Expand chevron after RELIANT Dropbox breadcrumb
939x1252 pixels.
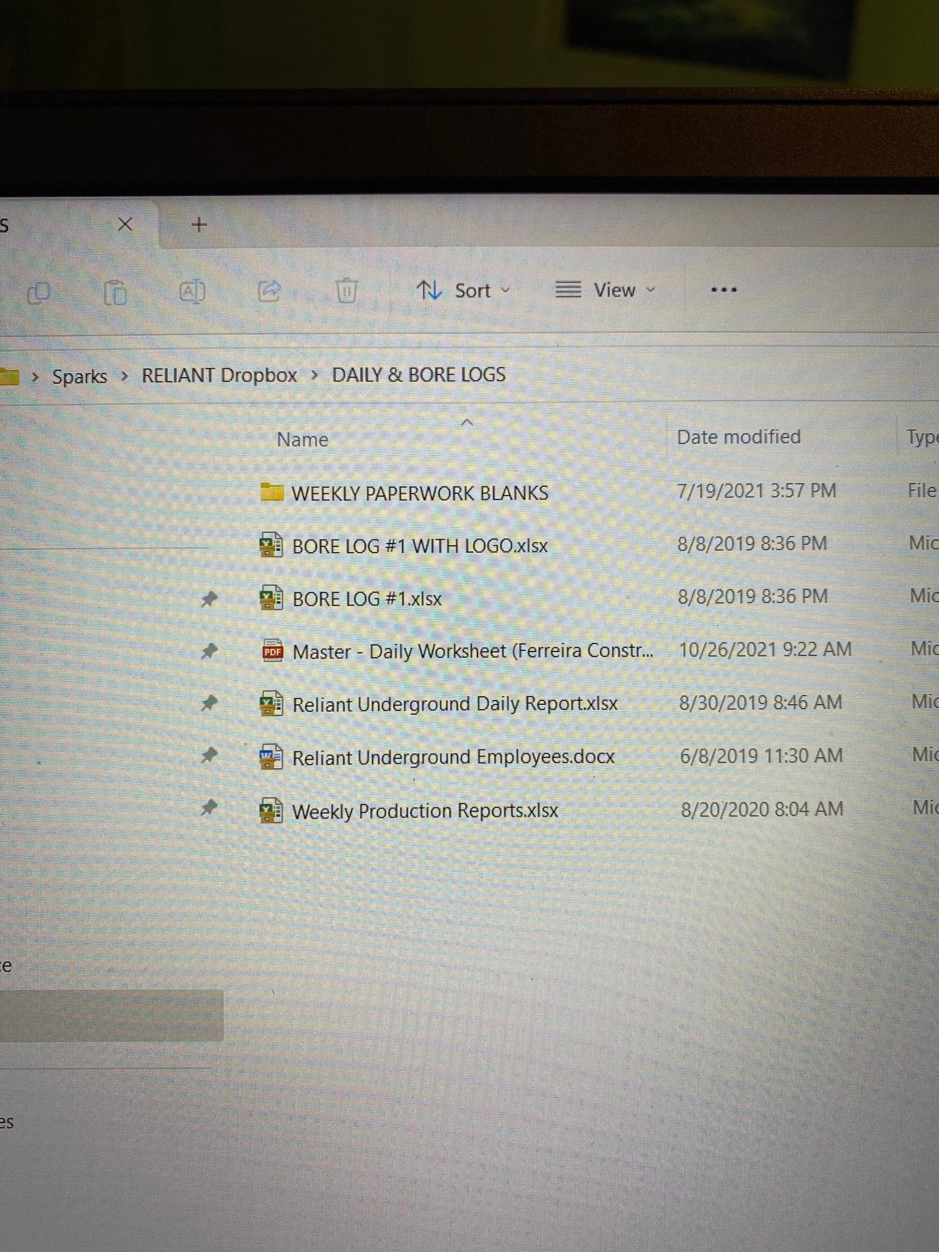coord(314,375)
